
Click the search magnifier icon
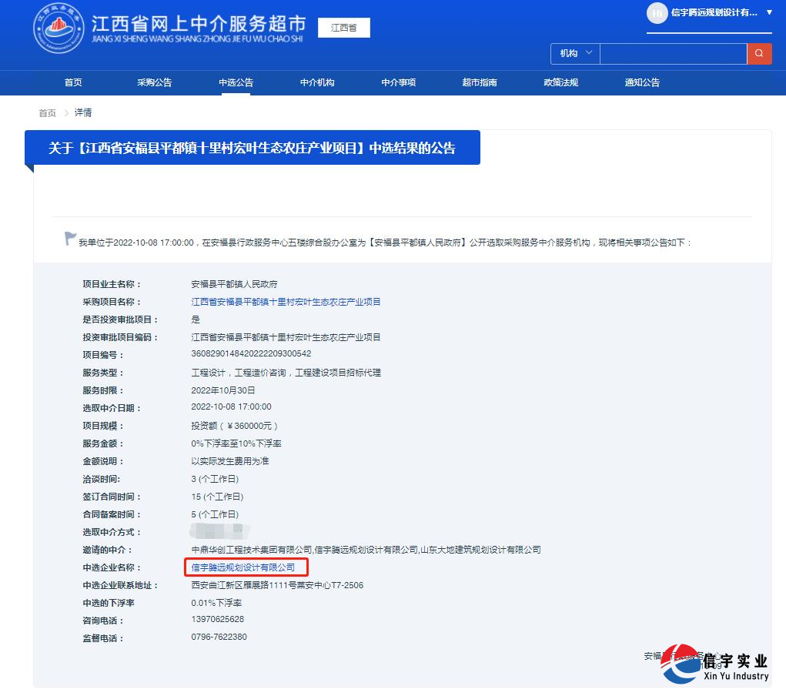pyautogui.click(x=759, y=54)
